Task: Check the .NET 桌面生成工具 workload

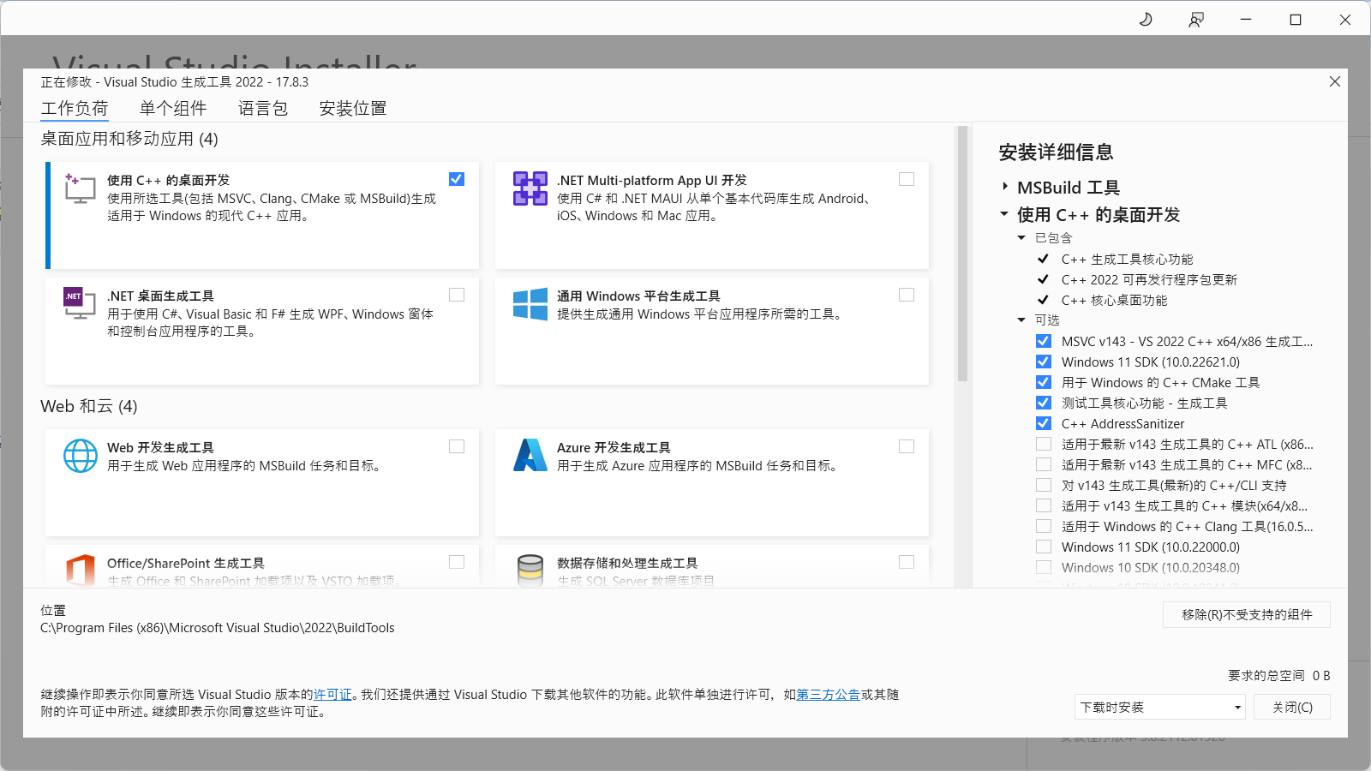Action: pos(457,295)
